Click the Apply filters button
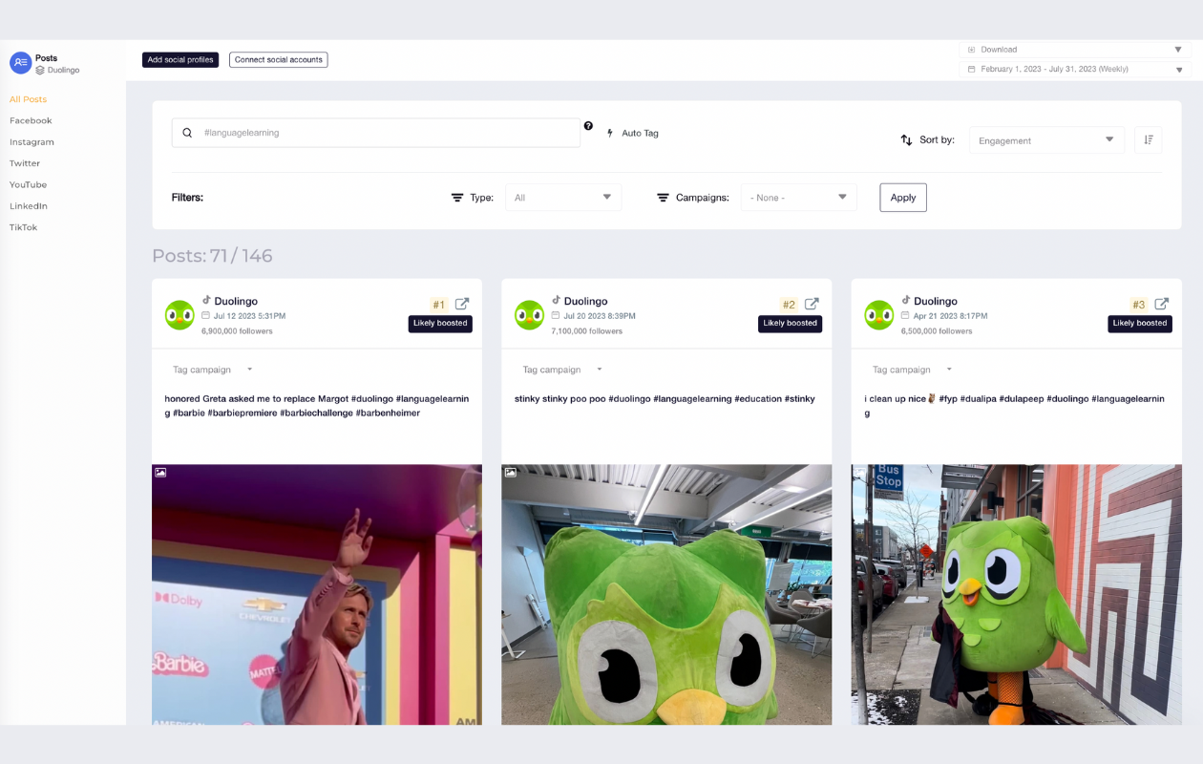 (x=903, y=198)
